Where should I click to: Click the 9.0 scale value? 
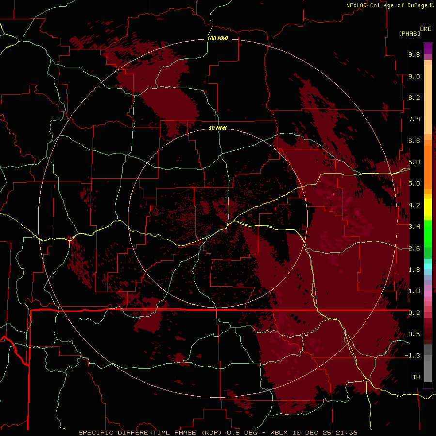[x=414, y=76]
